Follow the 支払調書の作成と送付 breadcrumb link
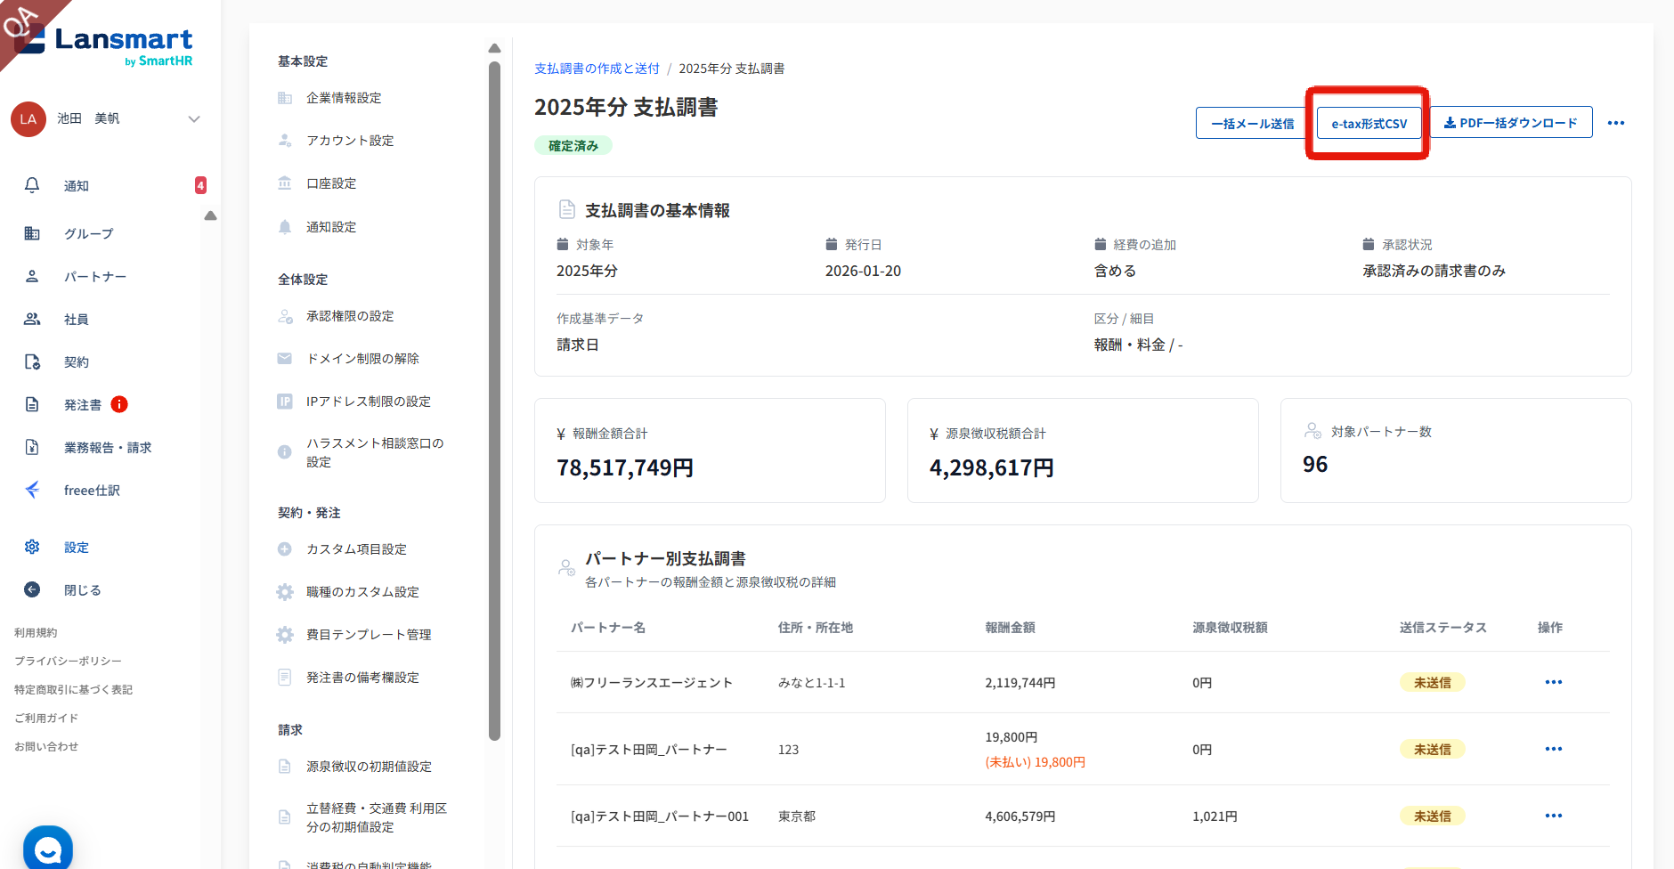1674x869 pixels. (597, 69)
